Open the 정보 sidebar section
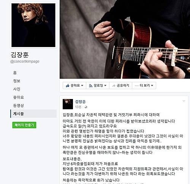Image resolution: width=190 pixels, height=184 pixels. tap(17, 81)
